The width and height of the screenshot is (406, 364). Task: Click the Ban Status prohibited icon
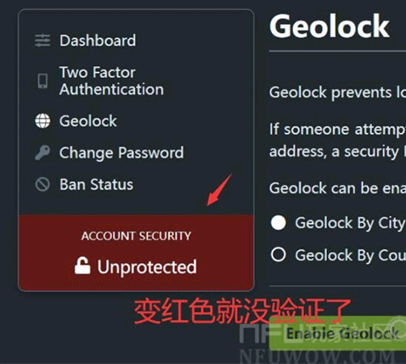point(42,184)
